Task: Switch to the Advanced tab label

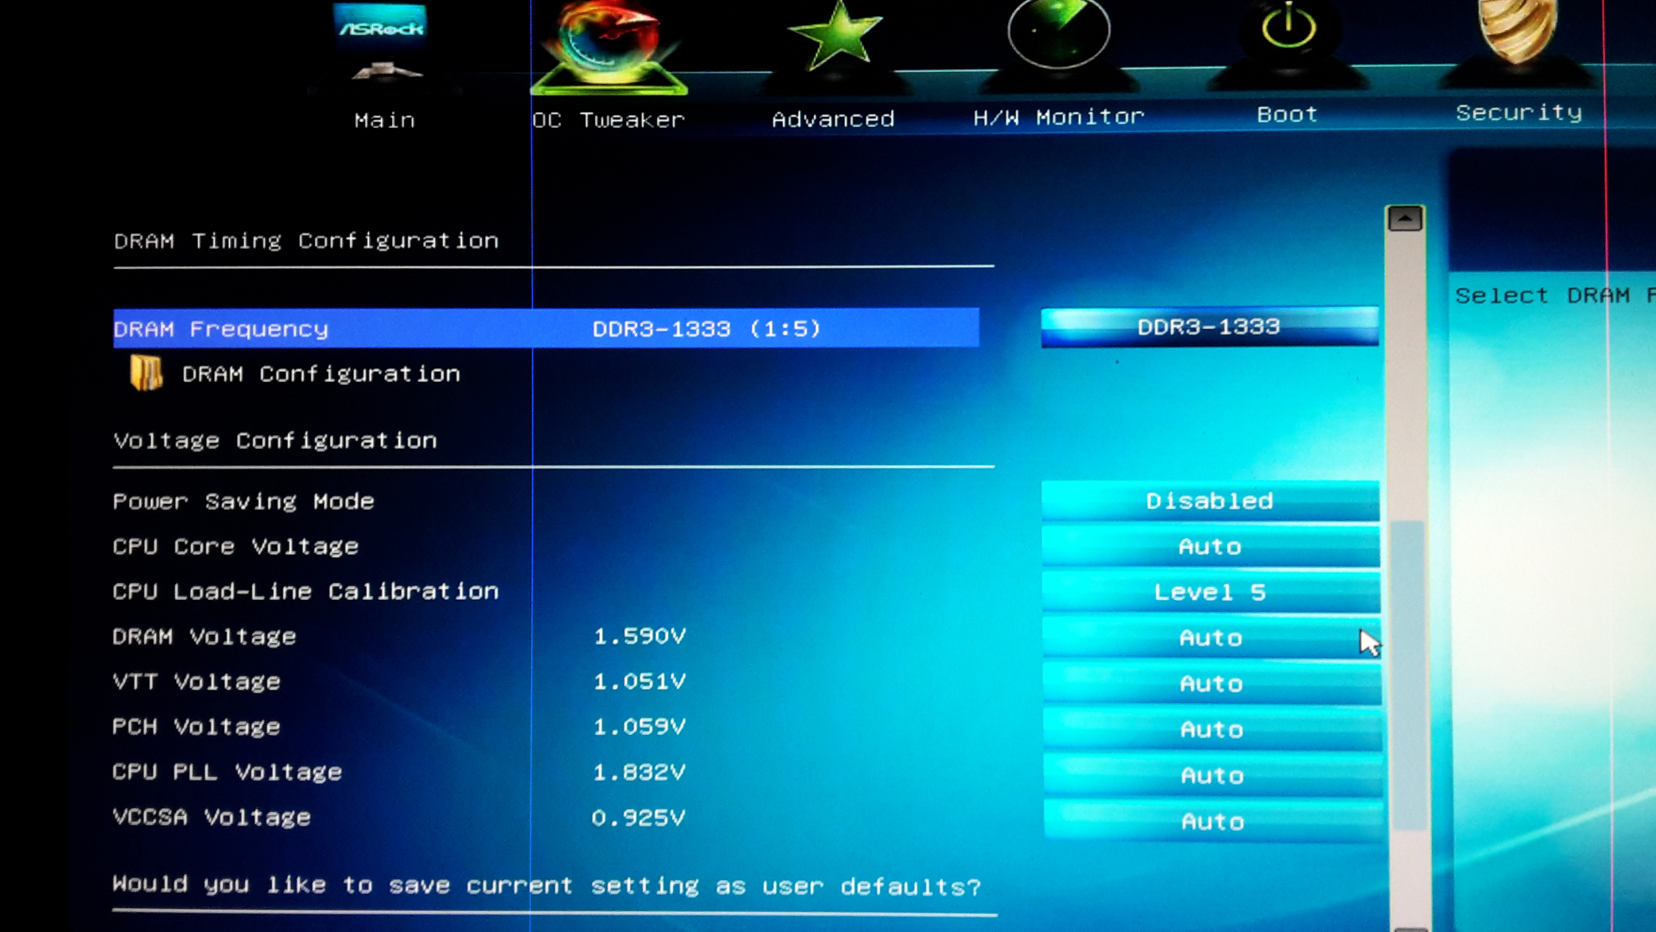Action: coord(833,119)
